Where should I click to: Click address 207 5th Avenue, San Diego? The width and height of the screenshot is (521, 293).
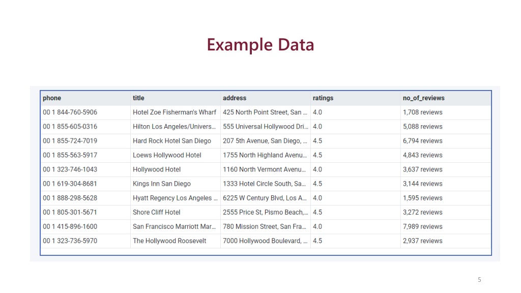pos(265,141)
